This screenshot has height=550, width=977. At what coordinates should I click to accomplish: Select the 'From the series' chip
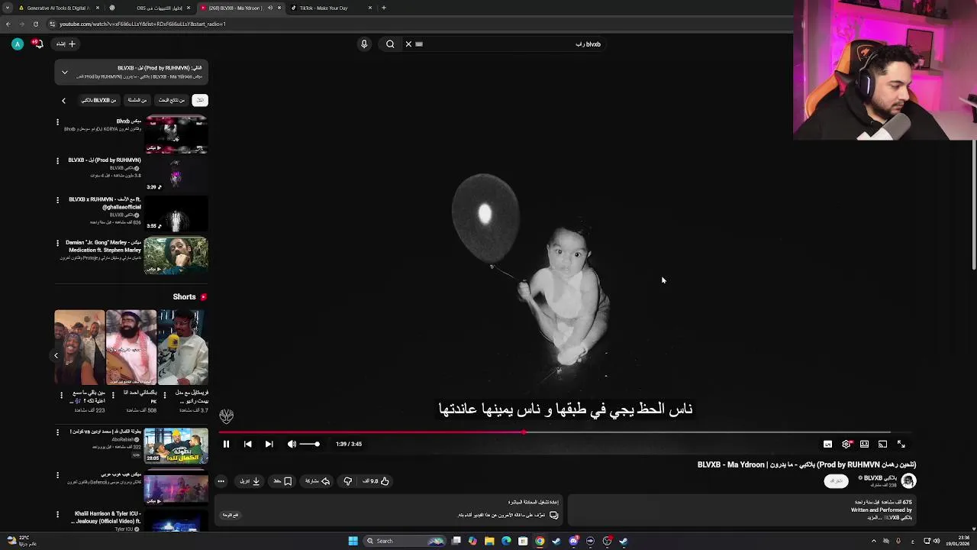pyautogui.click(x=137, y=100)
